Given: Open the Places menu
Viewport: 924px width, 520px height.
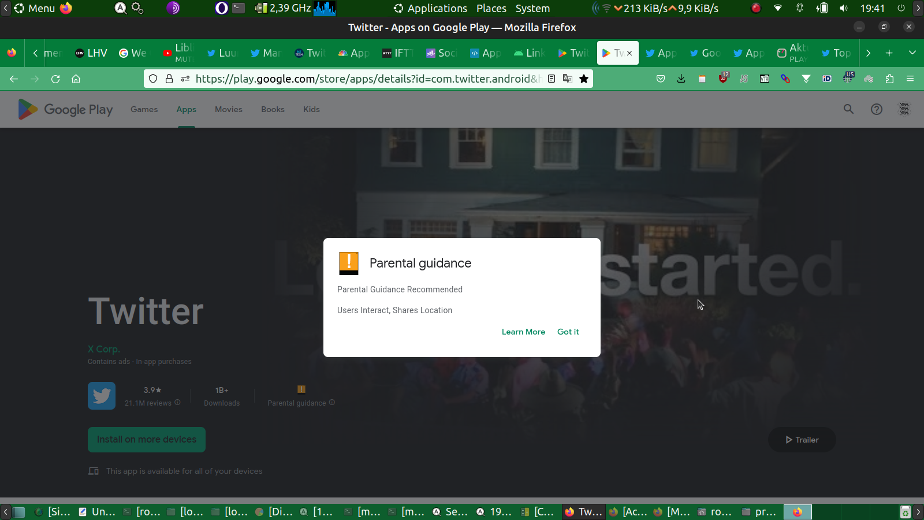Looking at the screenshot, I should coord(491,8).
